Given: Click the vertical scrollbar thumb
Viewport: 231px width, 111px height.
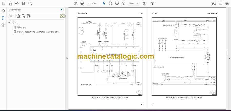Looking at the screenshot, I should [227, 53].
